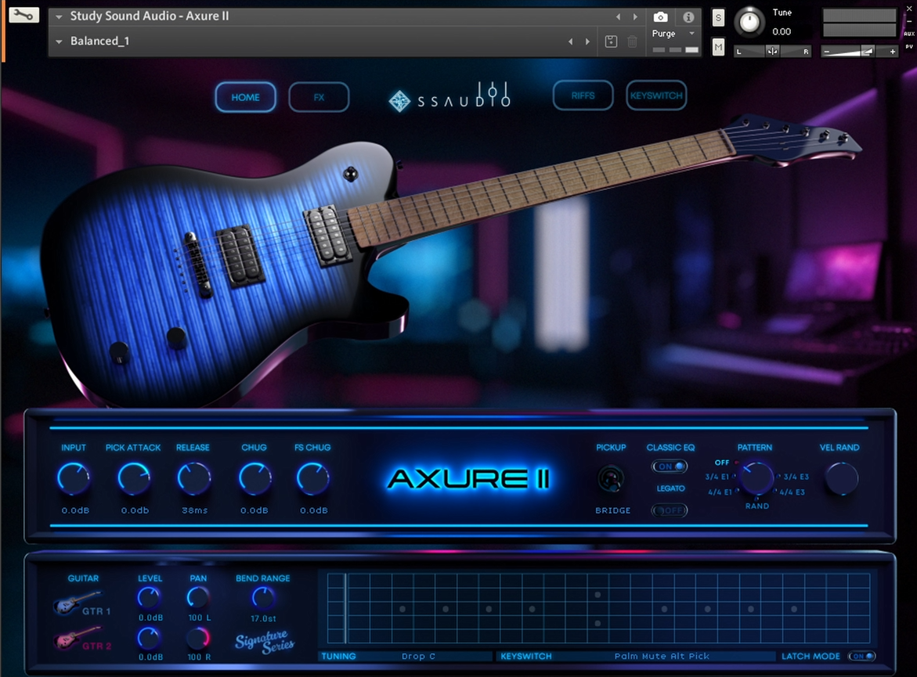Screen dimensions: 917x677
Task: Open the instrument info icon
Action: pyautogui.click(x=687, y=17)
